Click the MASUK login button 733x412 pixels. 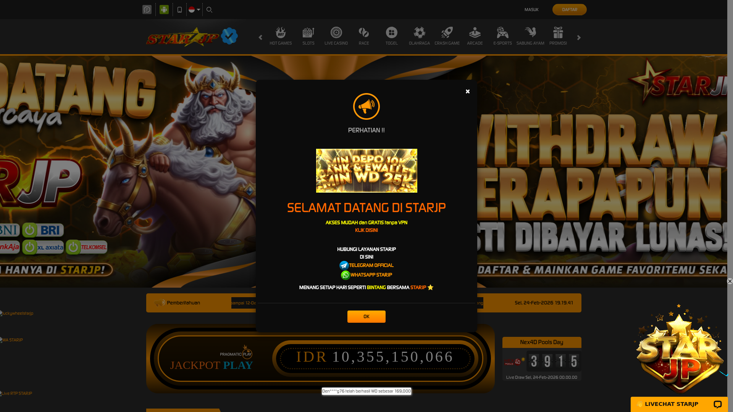[531, 10]
